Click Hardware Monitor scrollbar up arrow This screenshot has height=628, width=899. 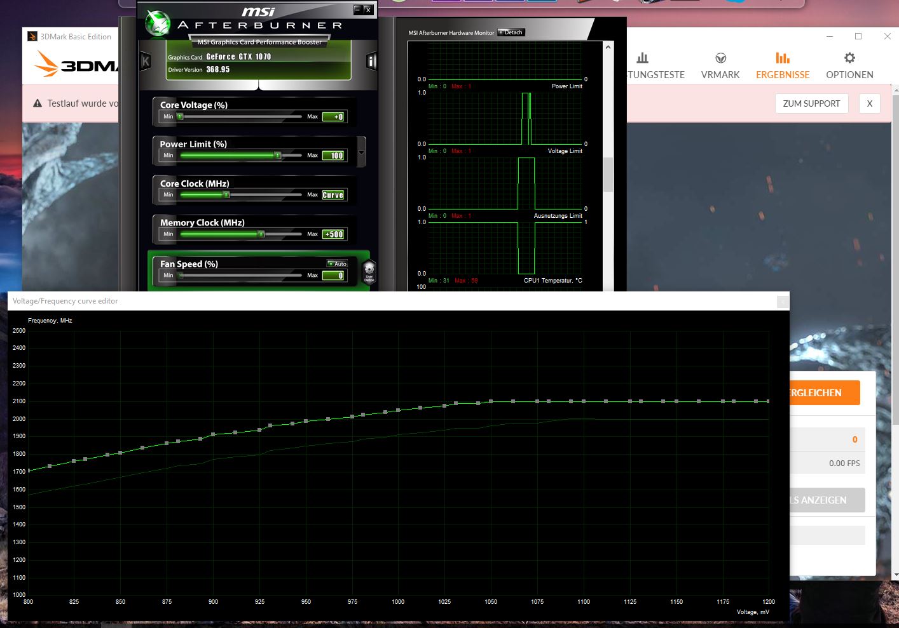608,47
